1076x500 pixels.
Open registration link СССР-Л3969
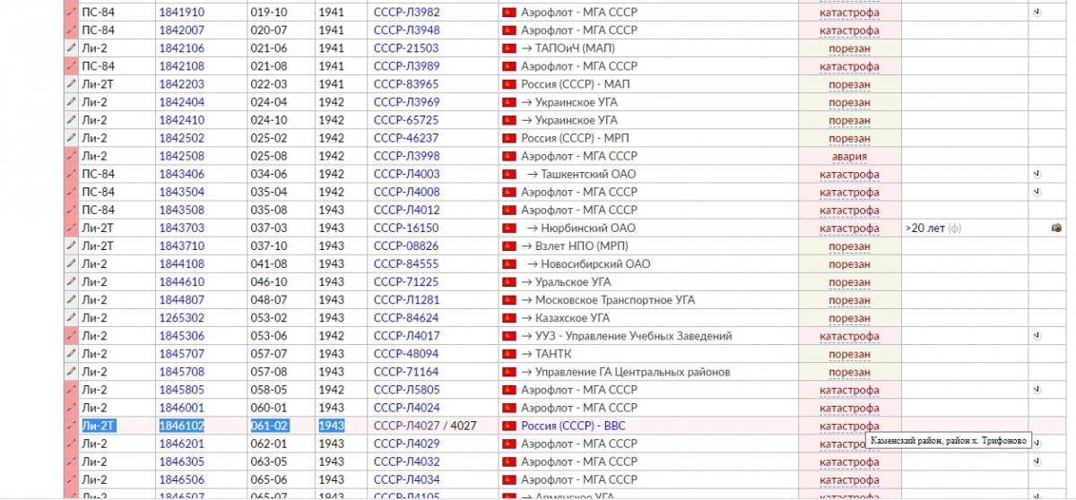(x=407, y=102)
